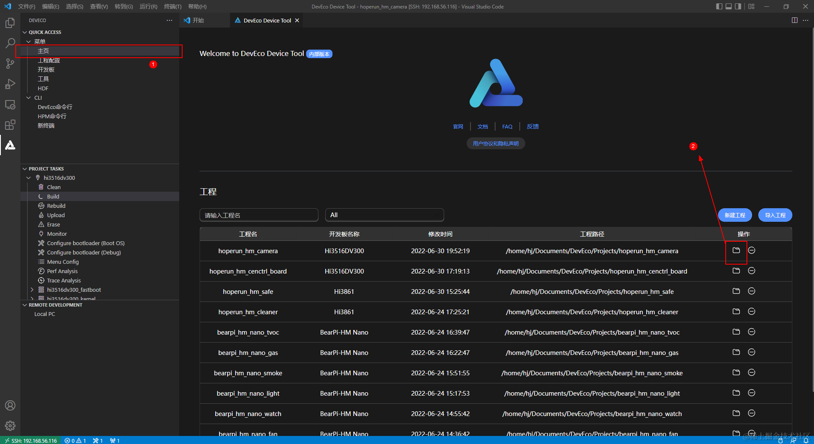Select the Run and Debug icon
814x444 pixels.
[x=10, y=84]
